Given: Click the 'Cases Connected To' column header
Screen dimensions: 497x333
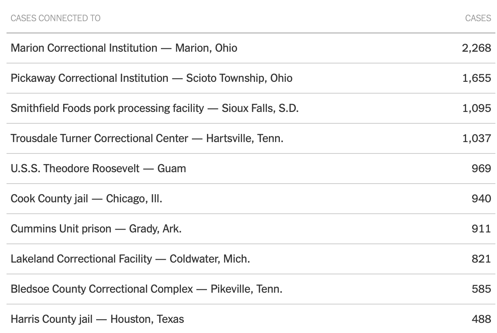Looking at the screenshot, I should (55, 18).
